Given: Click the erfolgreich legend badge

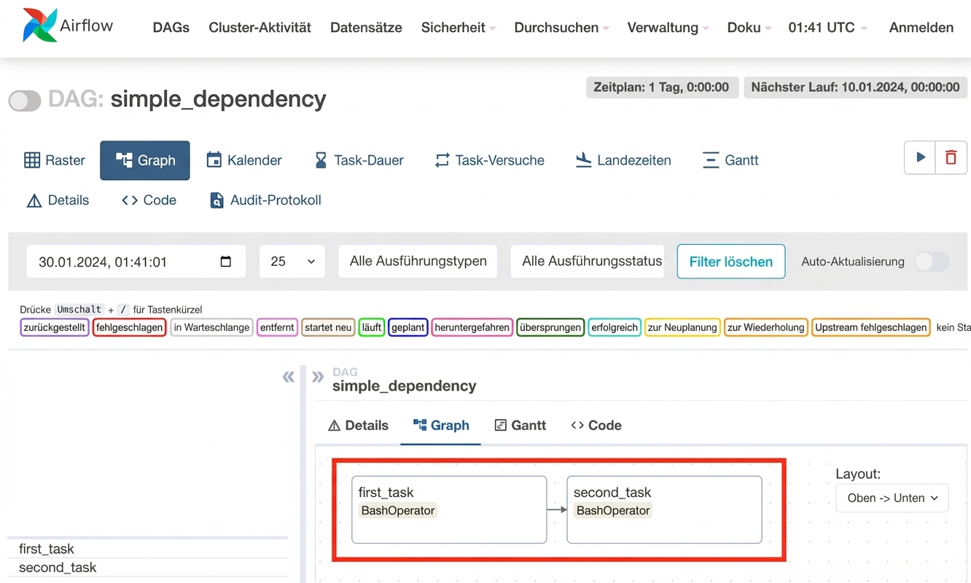Looking at the screenshot, I should coord(615,328).
